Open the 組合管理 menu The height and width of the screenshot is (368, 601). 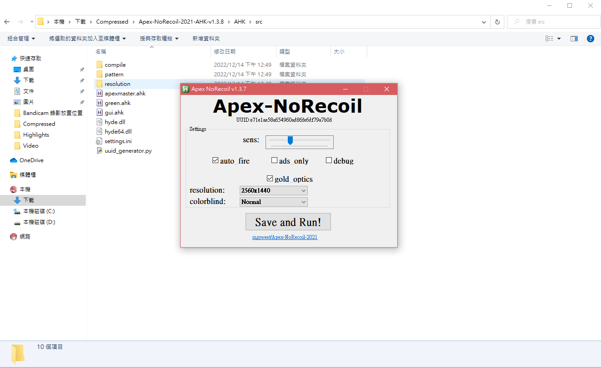tap(21, 38)
